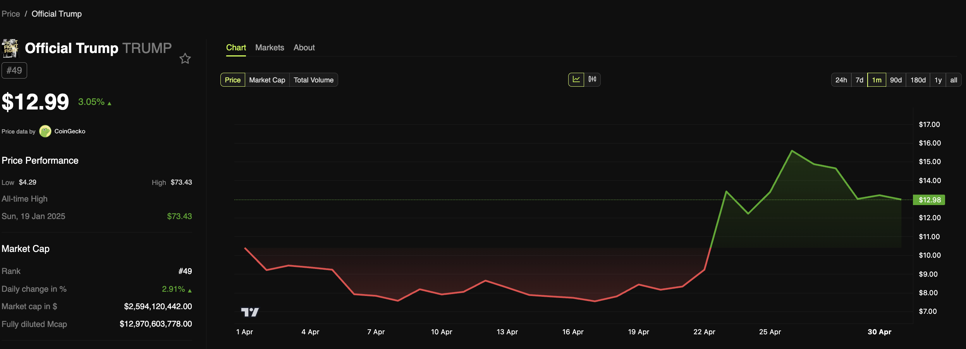Set chart range to 180d
Screen dimensions: 966x349
coord(918,80)
